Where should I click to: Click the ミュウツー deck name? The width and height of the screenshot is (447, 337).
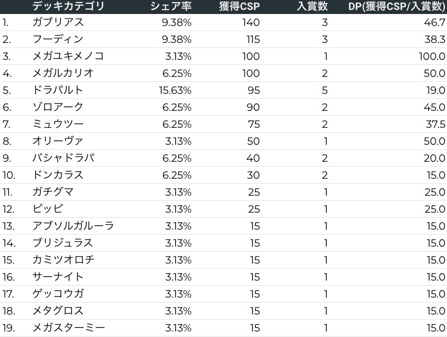point(58,124)
